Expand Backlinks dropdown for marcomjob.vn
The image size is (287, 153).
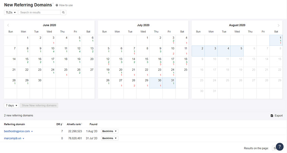pyautogui.click(x=110, y=138)
